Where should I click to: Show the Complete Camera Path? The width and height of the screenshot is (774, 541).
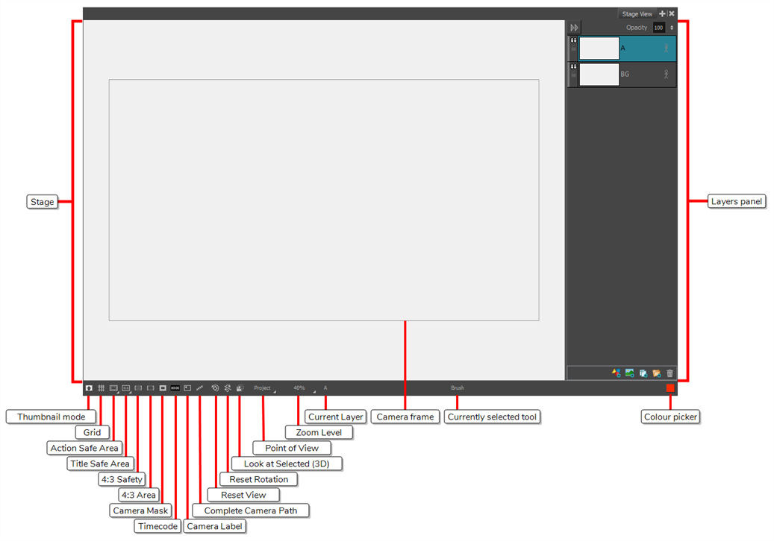tap(200, 388)
